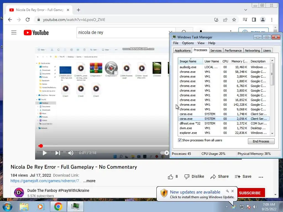The image size is (283, 212).
Task: Toggle Show processes from all users
Action: 180,140
